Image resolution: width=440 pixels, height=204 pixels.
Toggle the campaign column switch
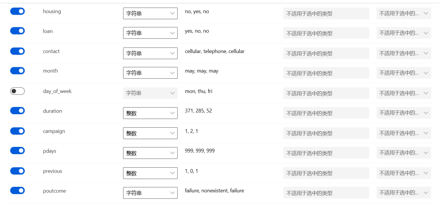coord(18,131)
